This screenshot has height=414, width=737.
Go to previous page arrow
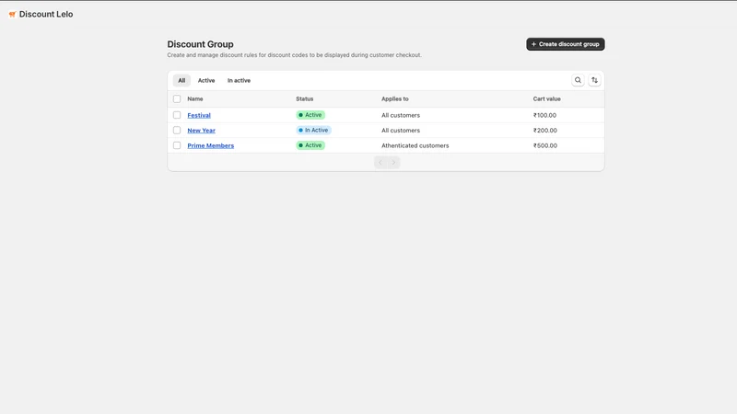point(380,163)
